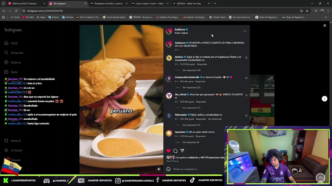Open the YouTube bookmark
Viewport: 332px width, 186px height.
click(x=28, y=17)
